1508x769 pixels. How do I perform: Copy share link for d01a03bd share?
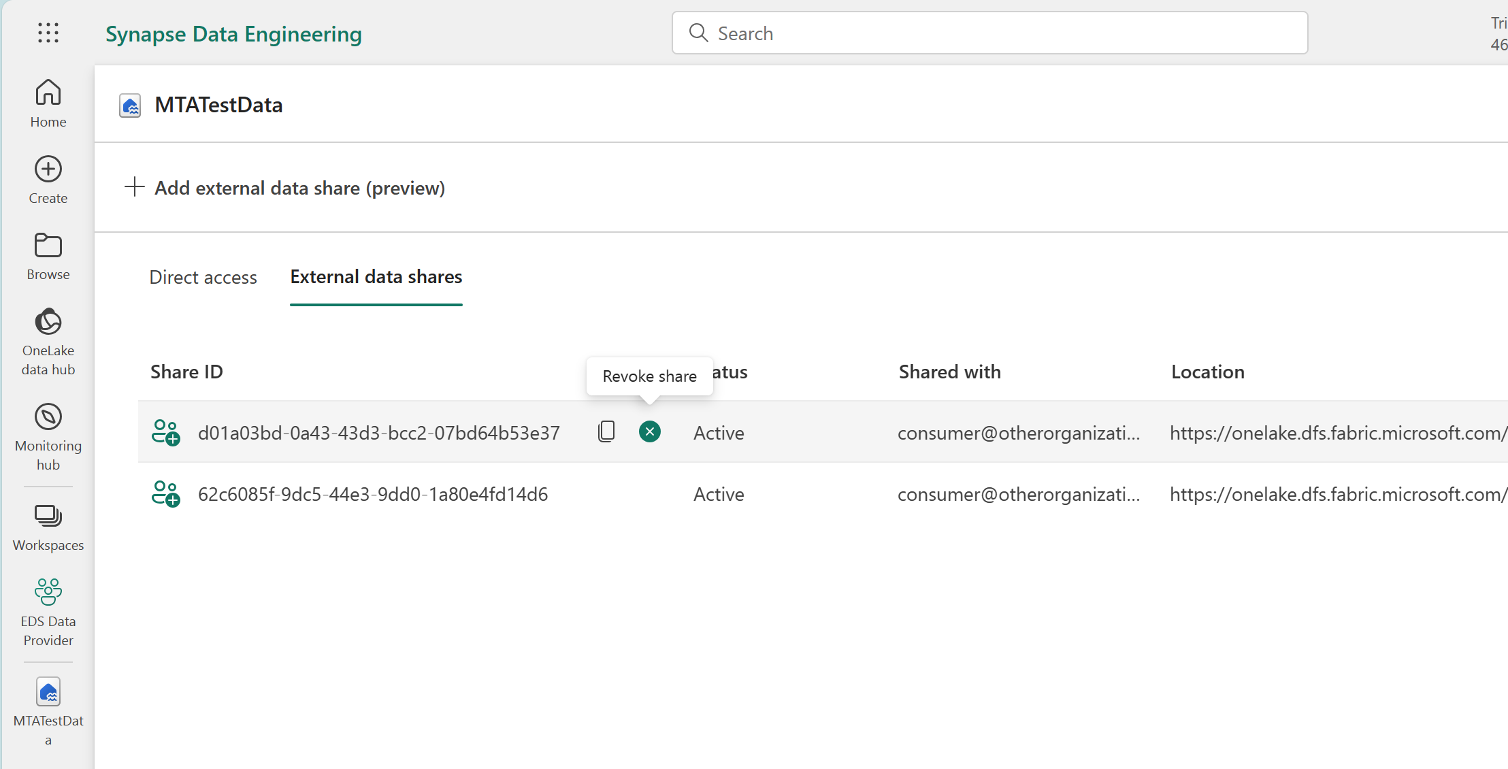(606, 431)
